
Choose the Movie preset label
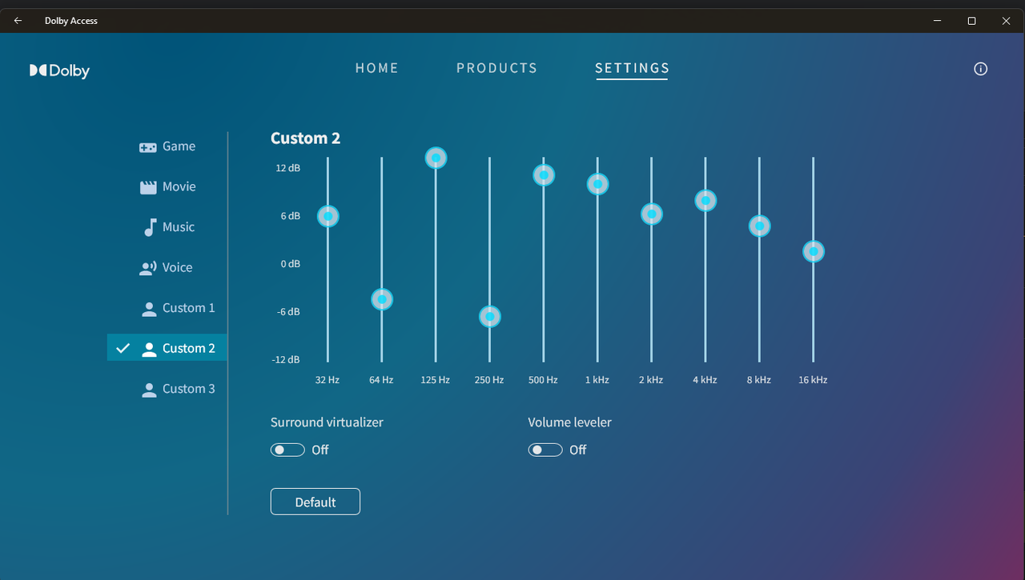coord(179,186)
